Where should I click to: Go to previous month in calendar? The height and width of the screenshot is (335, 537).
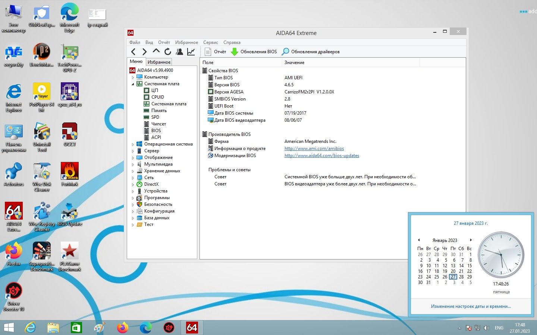419,240
